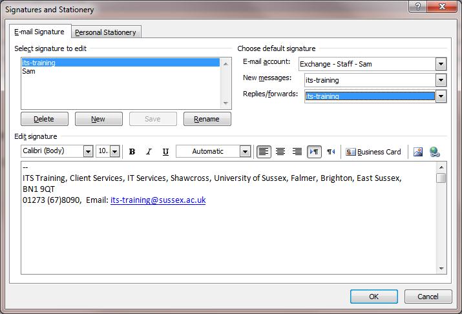Select the E-mail Signature tab
Image resolution: width=462 pixels, height=314 pixels.
coord(39,32)
